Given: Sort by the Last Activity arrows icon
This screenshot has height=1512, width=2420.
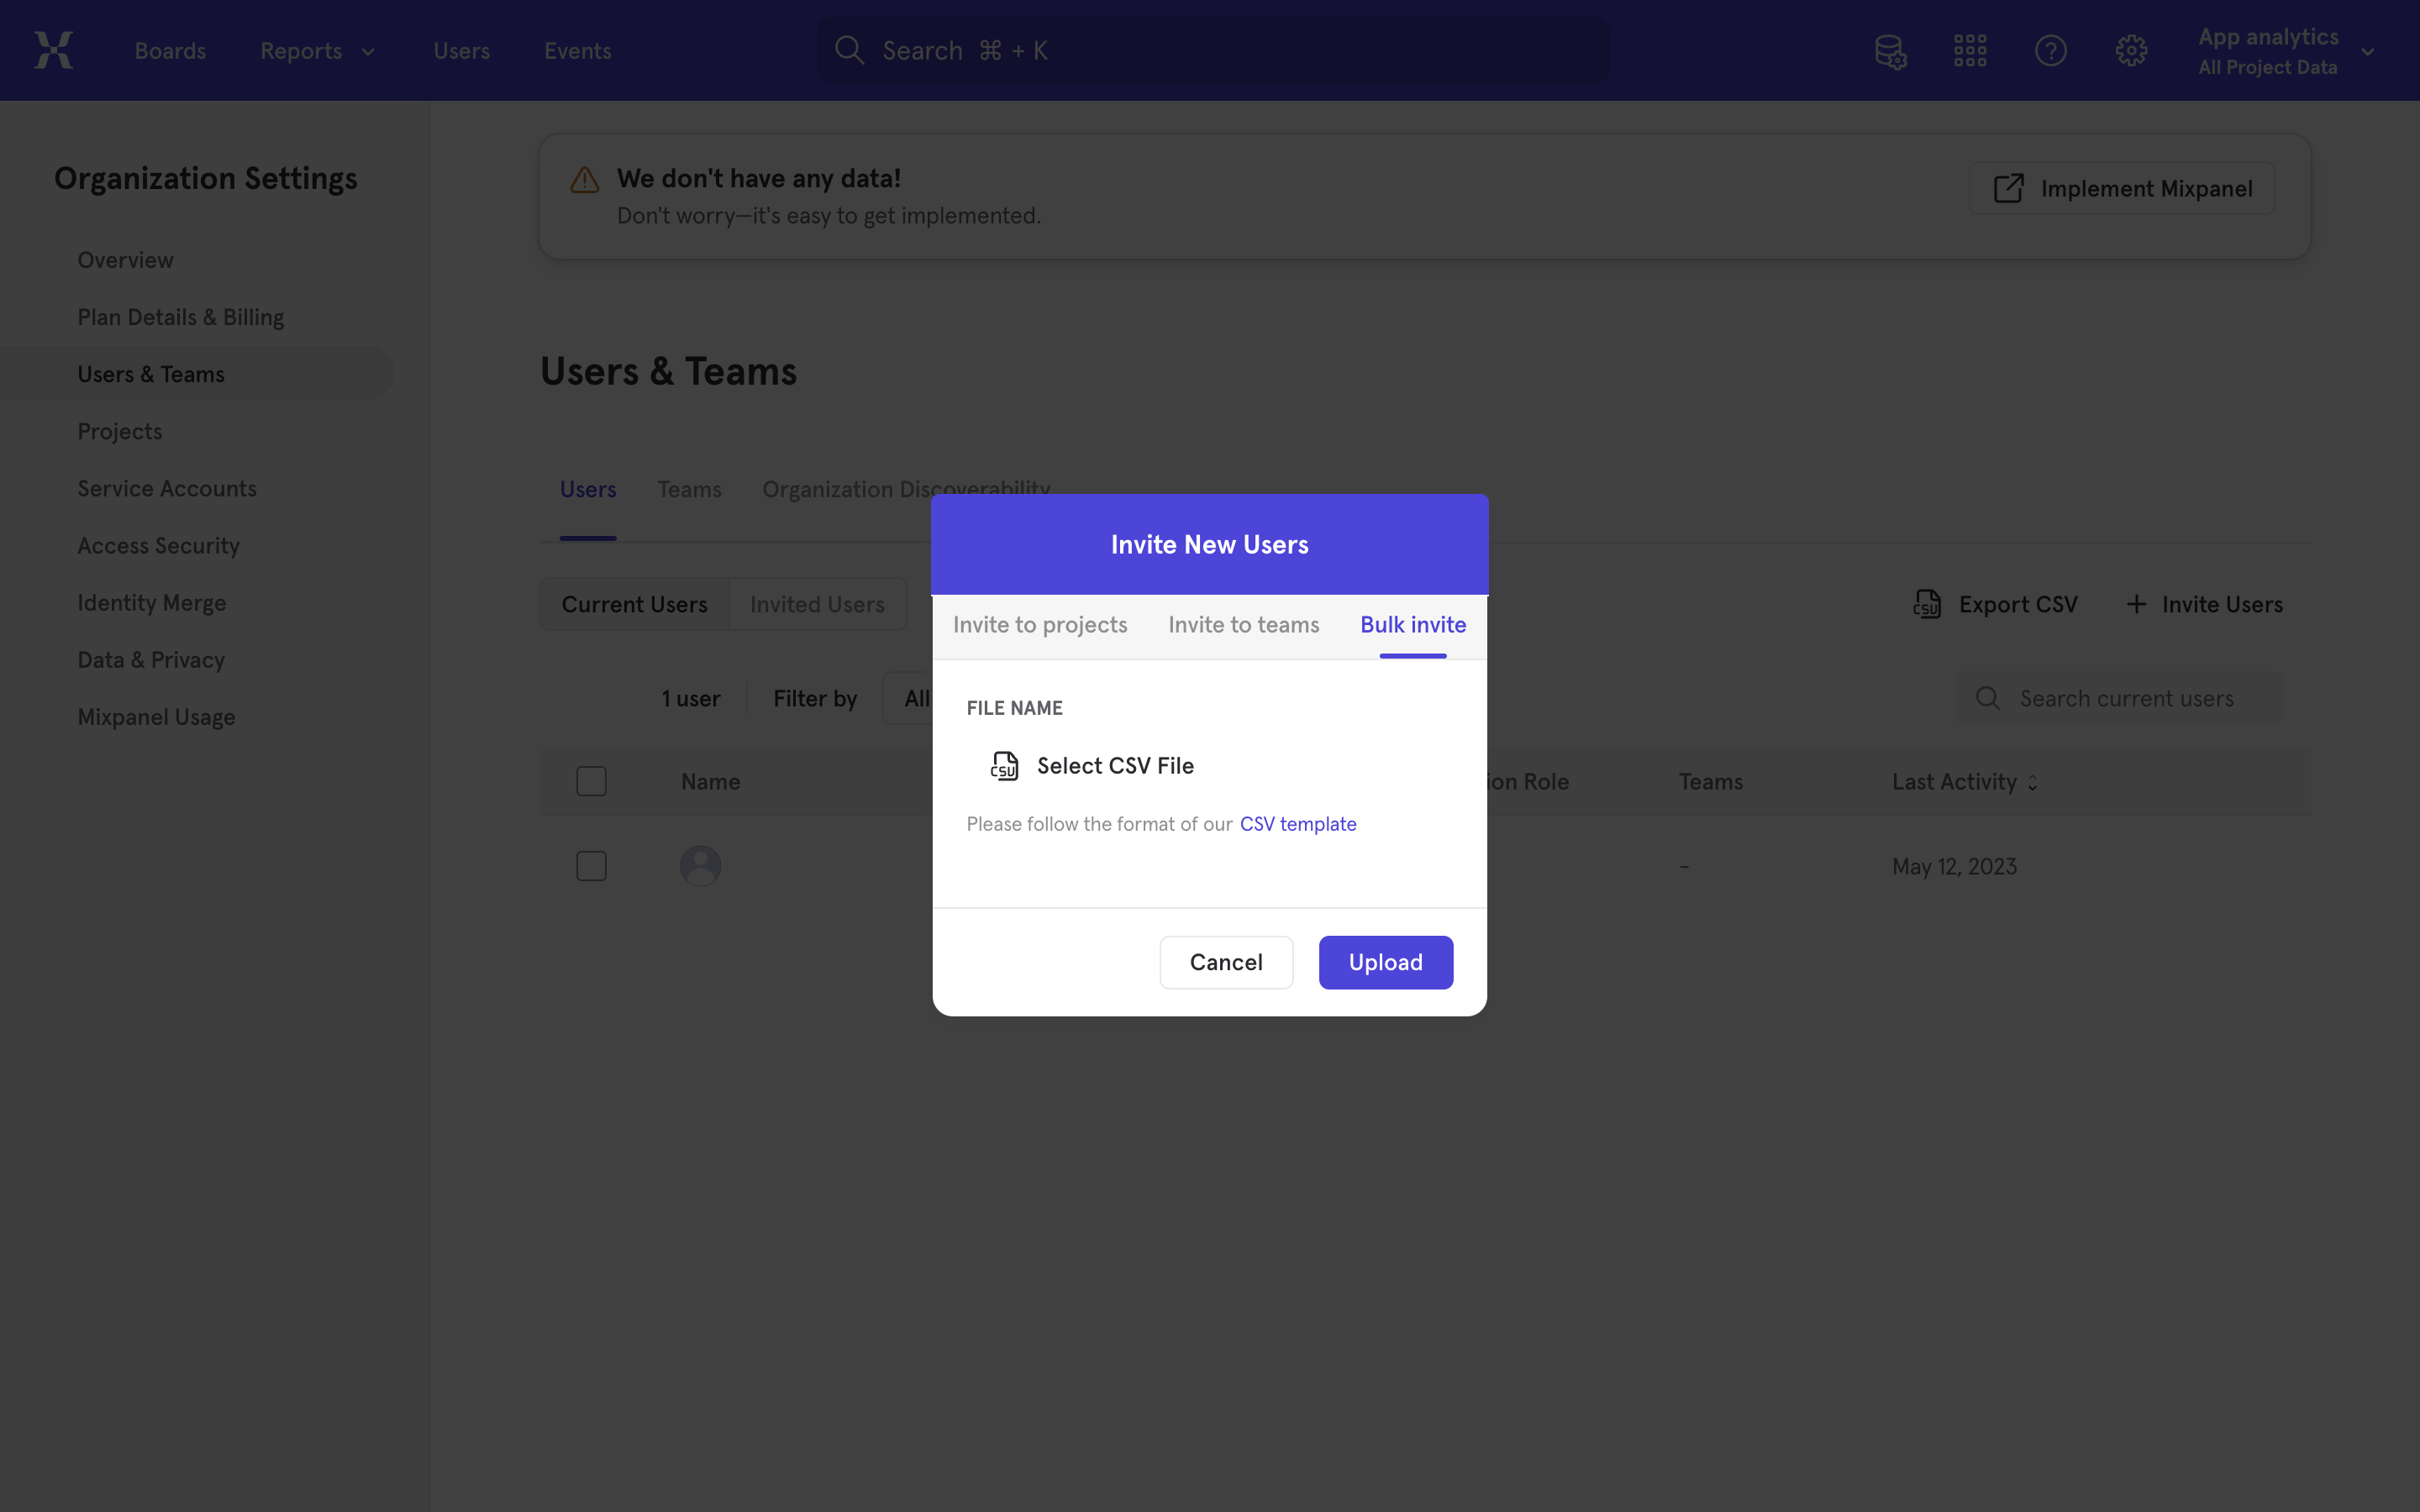Looking at the screenshot, I should click(2033, 782).
